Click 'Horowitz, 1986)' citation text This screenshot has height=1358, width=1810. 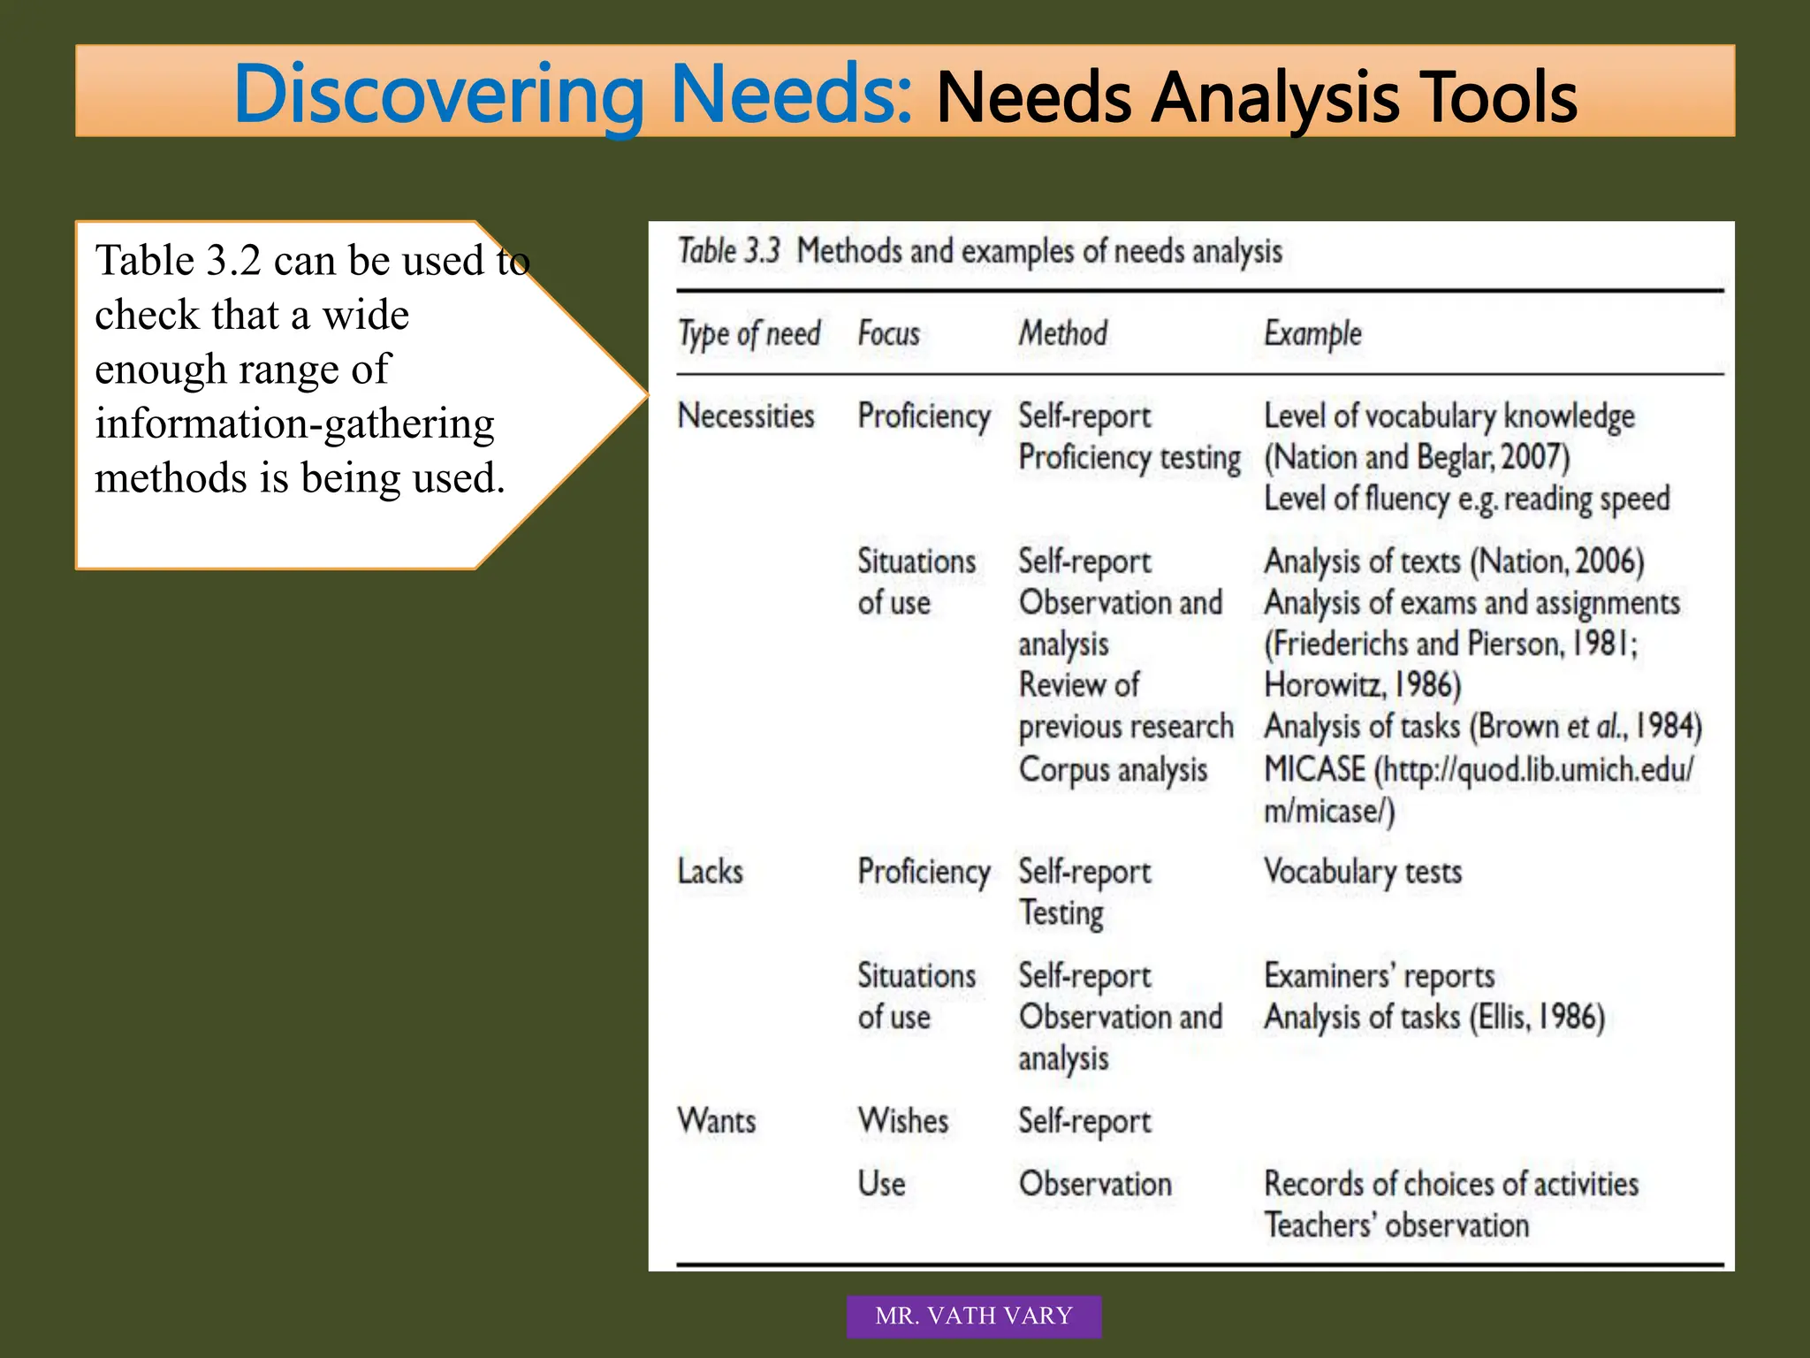coord(1363,685)
